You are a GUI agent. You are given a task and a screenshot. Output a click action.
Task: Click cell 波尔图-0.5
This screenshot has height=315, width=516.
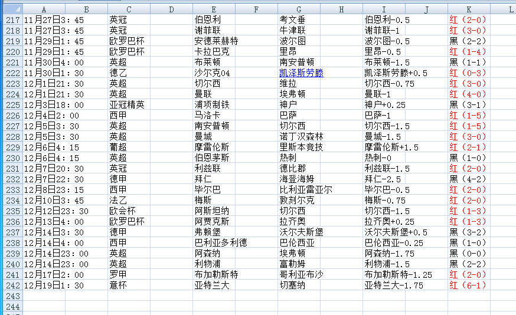(x=387, y=41)
